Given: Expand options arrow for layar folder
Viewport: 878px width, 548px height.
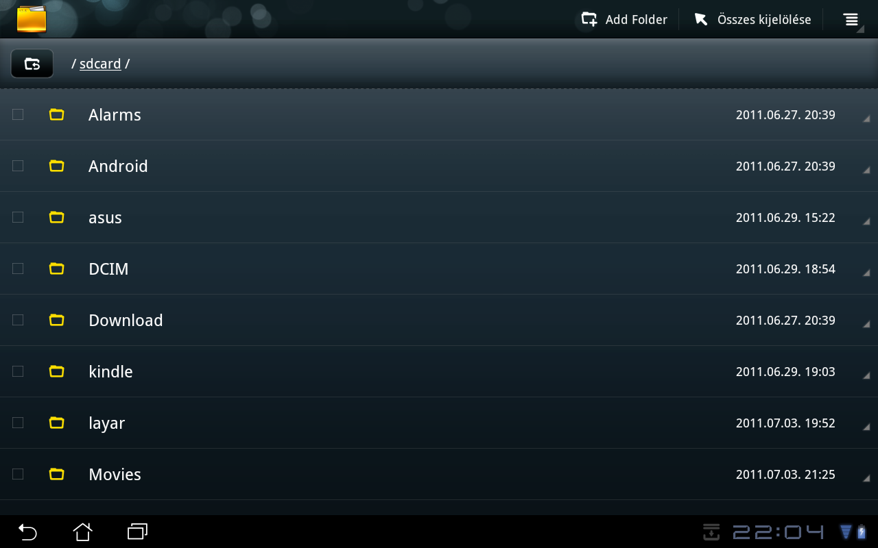Looking at the screenshot, I should [866, 427].
